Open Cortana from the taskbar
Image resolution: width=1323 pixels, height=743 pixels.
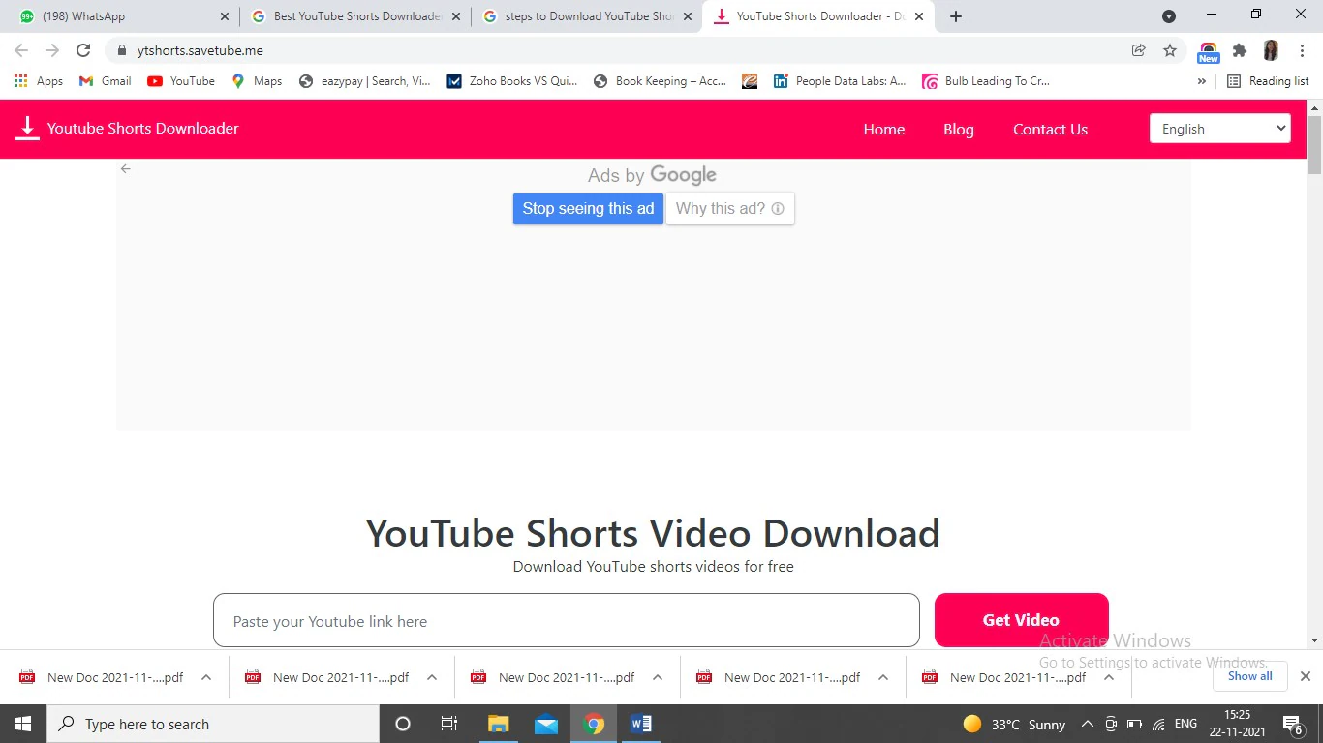pos(403,724)
